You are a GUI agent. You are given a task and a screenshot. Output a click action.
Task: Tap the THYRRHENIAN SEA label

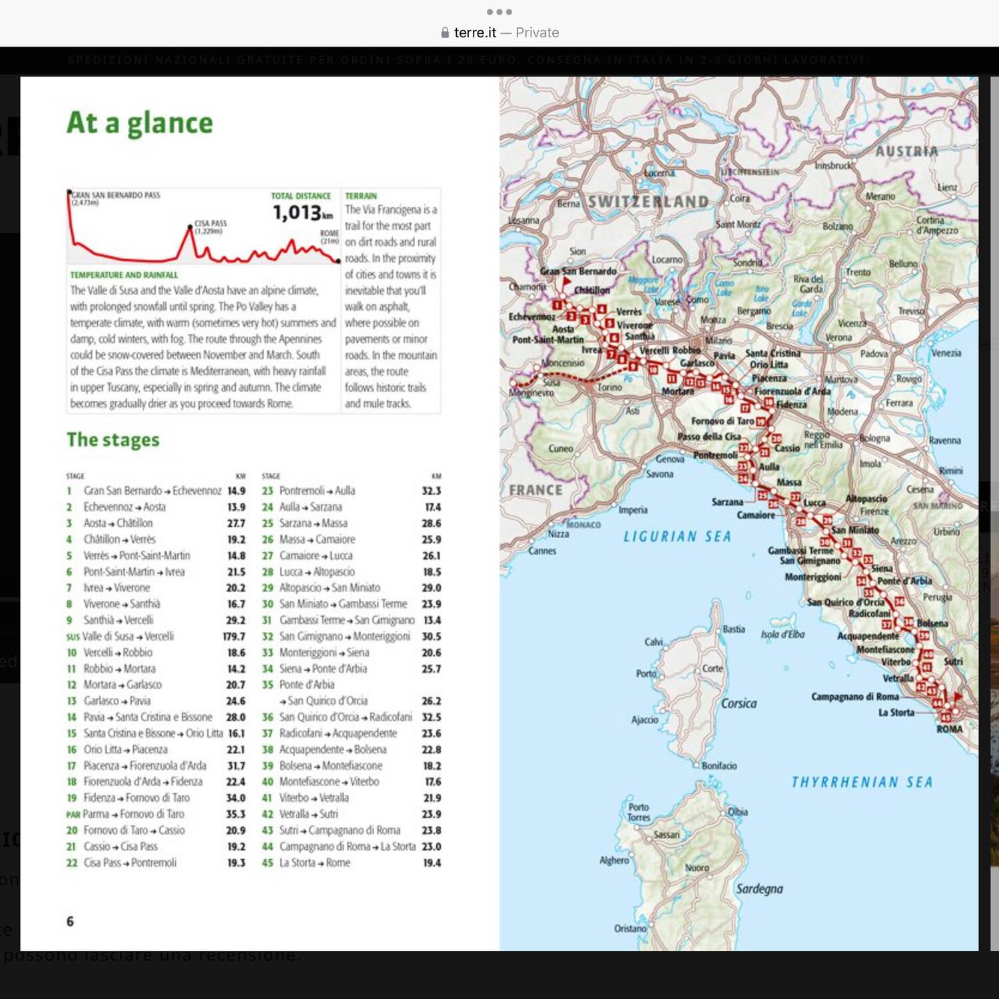(x=862, y=783)
